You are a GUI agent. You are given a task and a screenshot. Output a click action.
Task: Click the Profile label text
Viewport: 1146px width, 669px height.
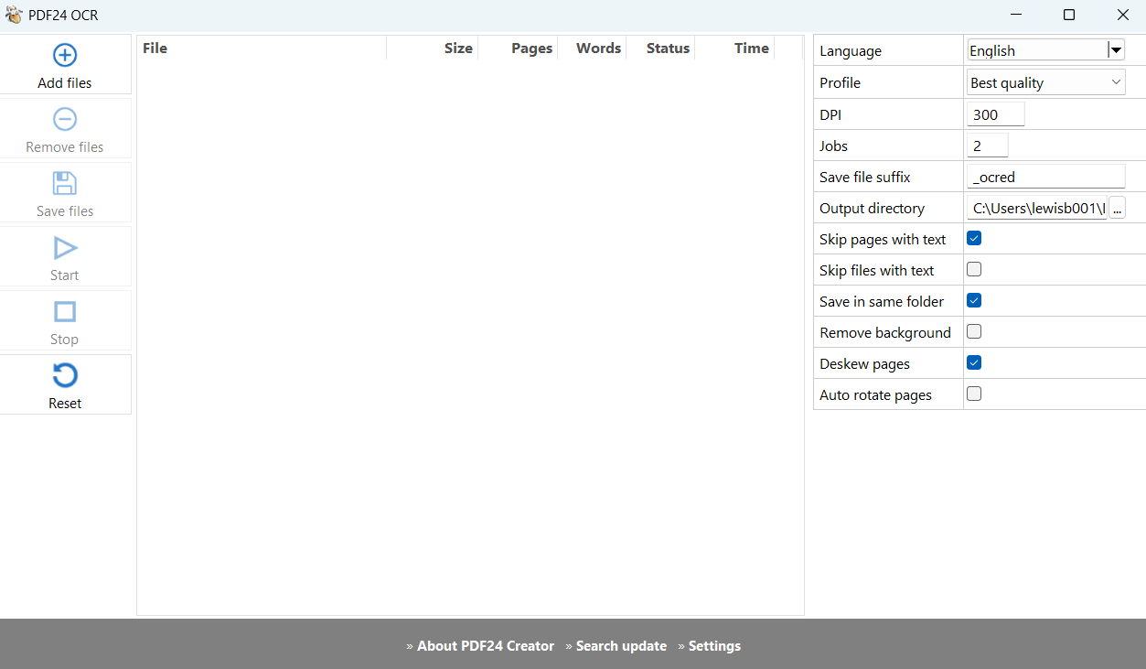(841, 82)
